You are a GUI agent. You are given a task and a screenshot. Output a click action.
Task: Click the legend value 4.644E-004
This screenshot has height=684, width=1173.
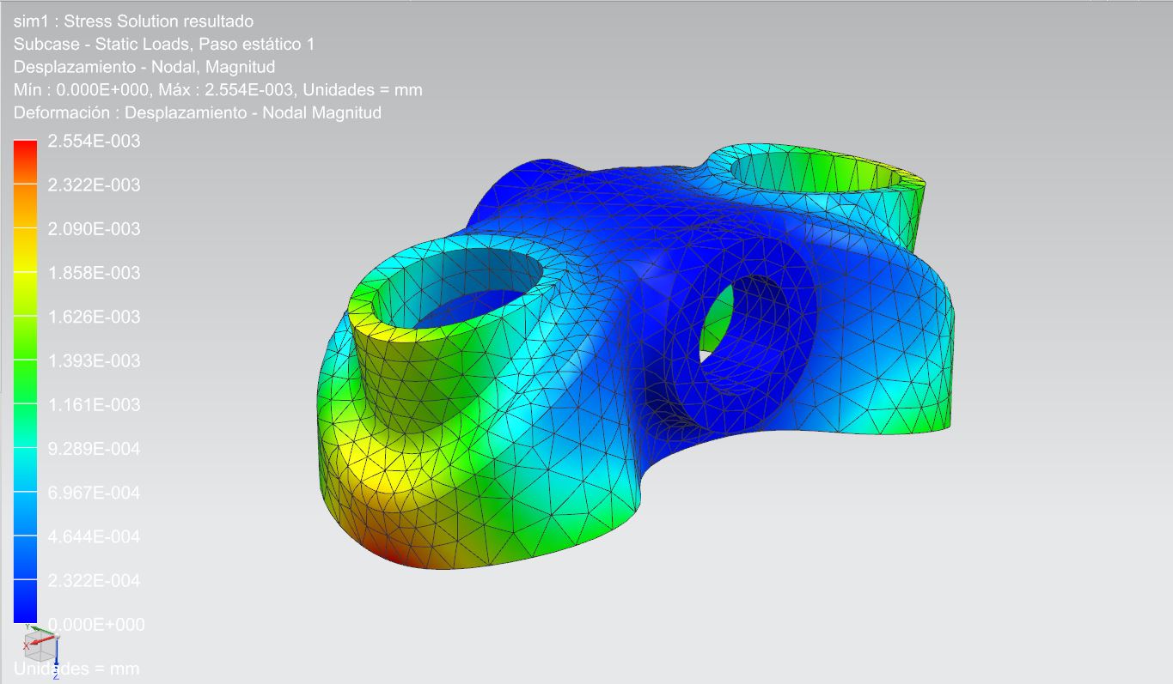(94, 536)
